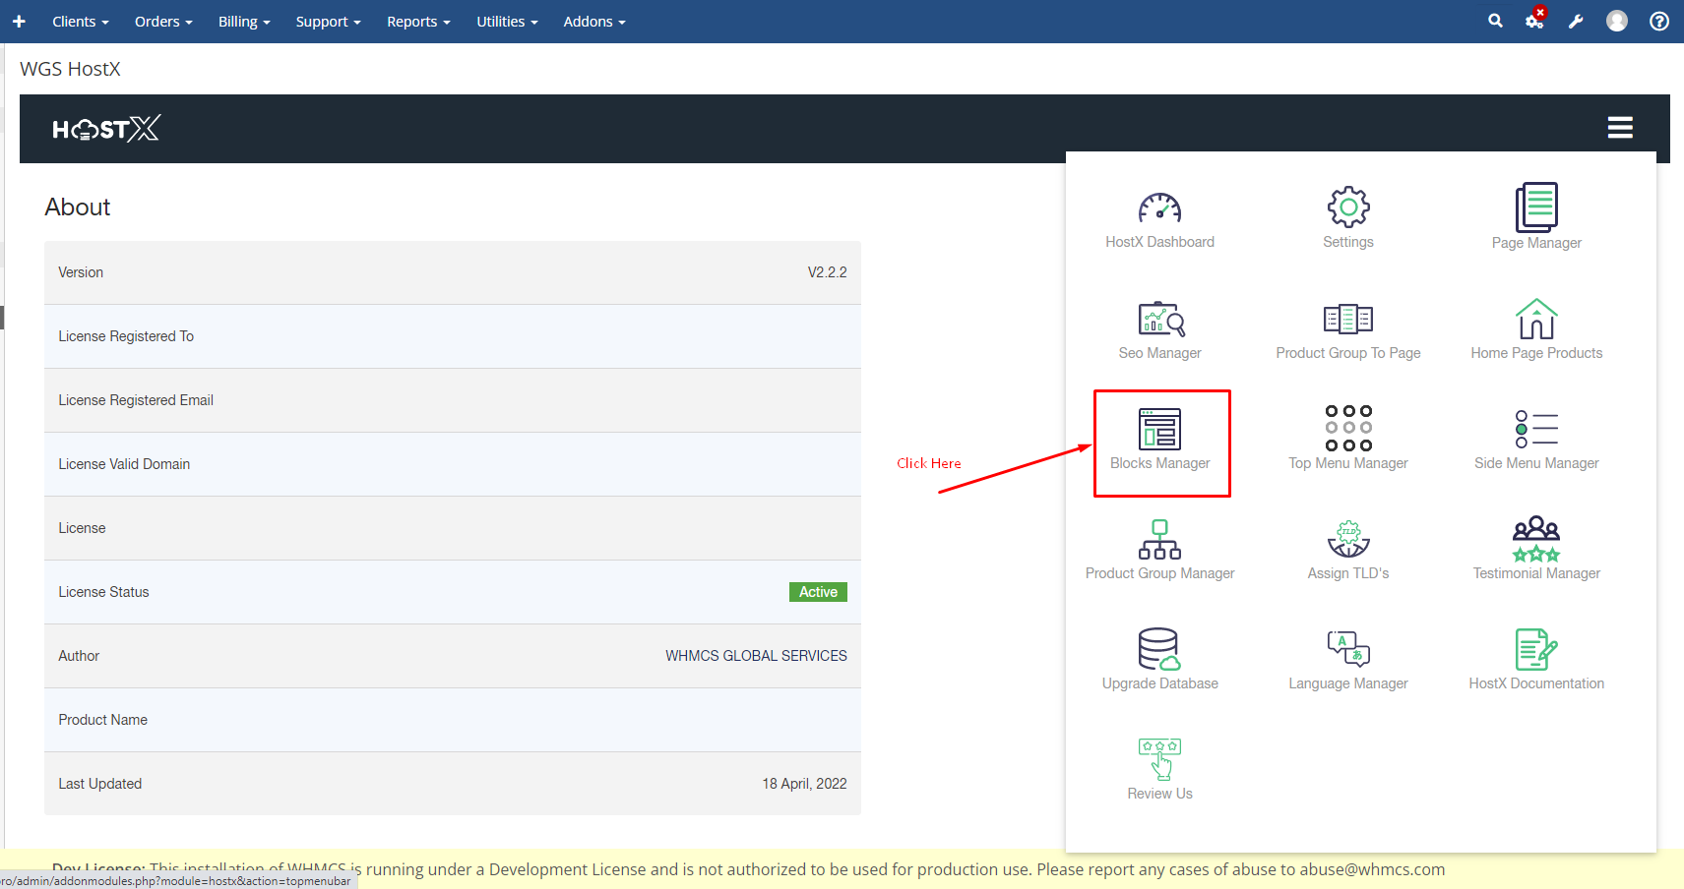Click the License Registered To label
Screen dimensions: 1684x889
(x=126, y=336)
